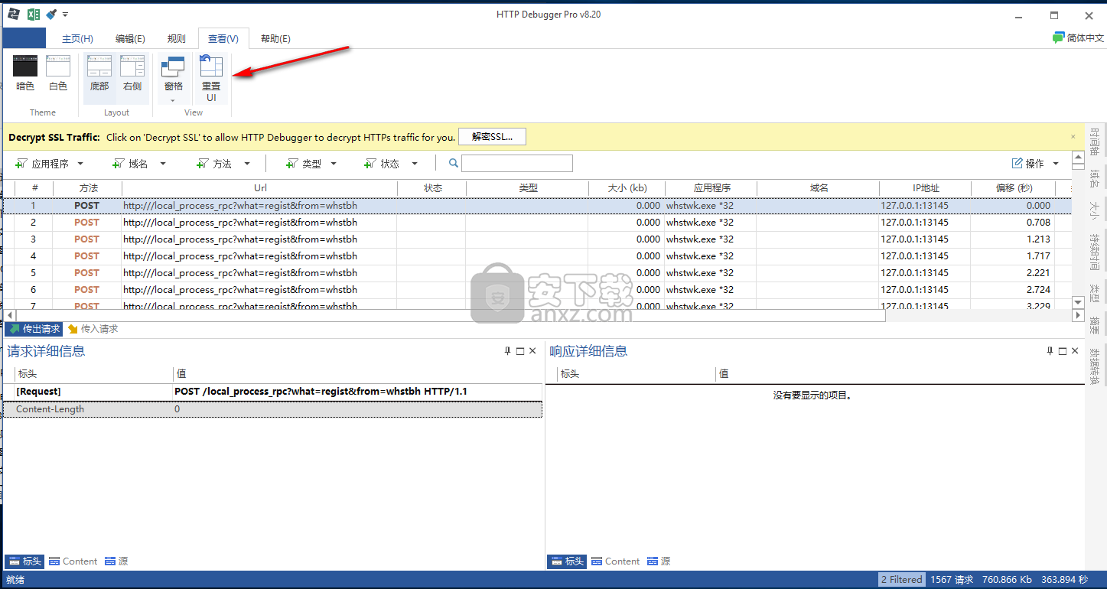Viewport: 1107px width, 589px height.
Task: Open the 帮助(E) ribbon tab
Action: (275, 38)
